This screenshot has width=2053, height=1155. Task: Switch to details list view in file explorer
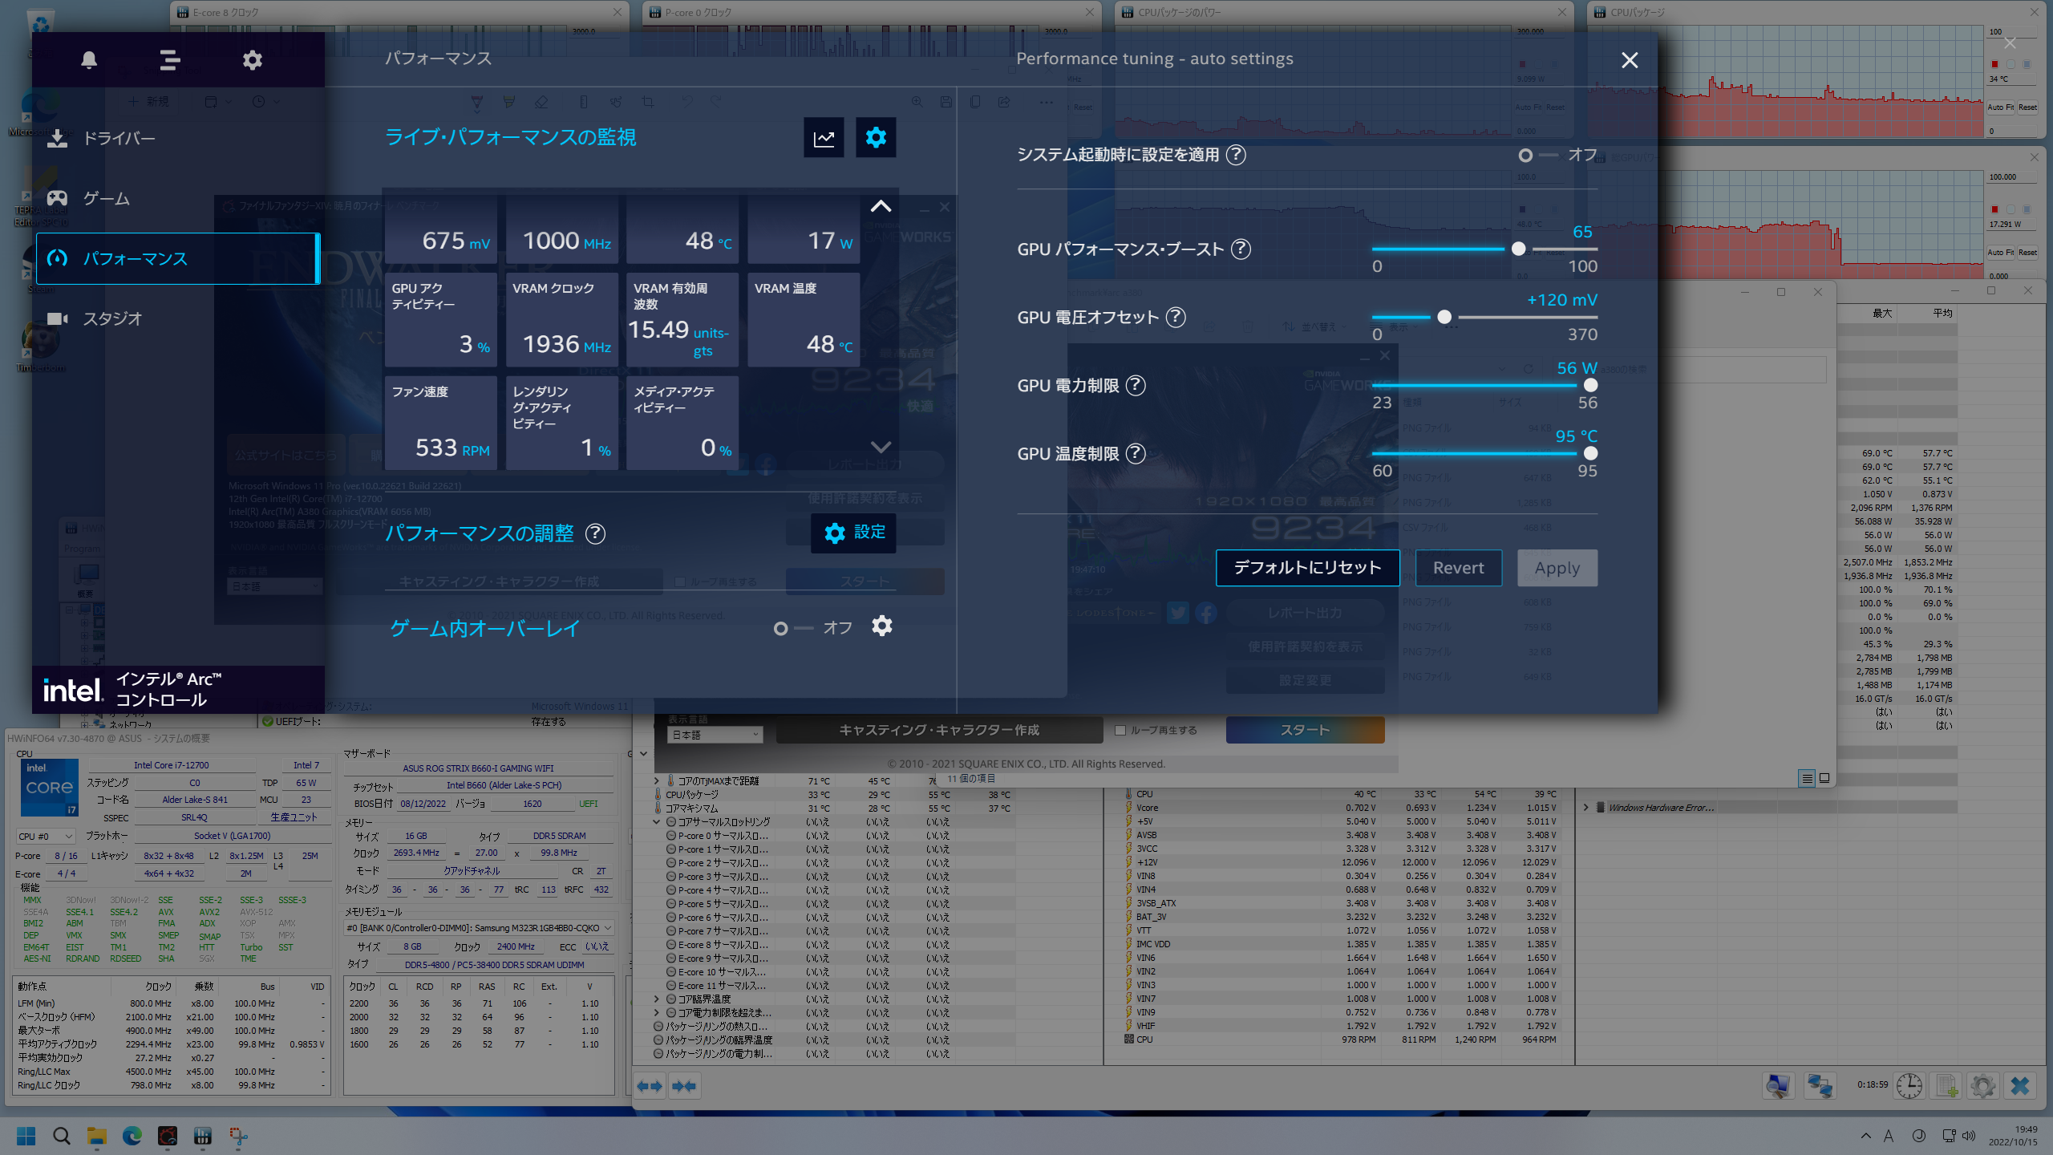click(1807, 778)
